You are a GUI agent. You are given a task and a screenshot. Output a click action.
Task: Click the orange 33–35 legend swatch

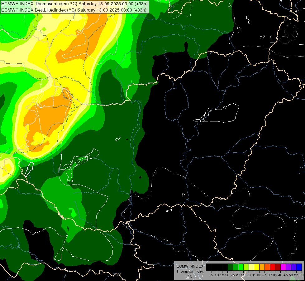coord(262,267)
